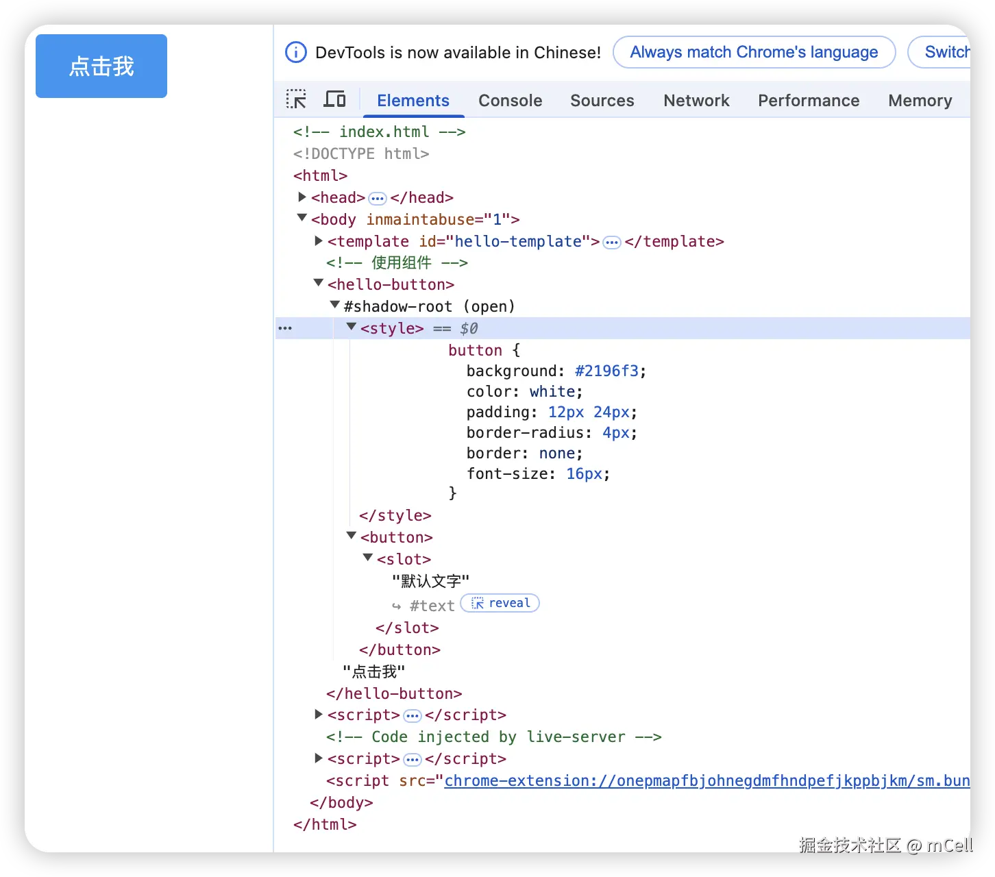This screenshot has width=995, height=877.
Task: Select the #text slotted node row
Action: point(432,606)
